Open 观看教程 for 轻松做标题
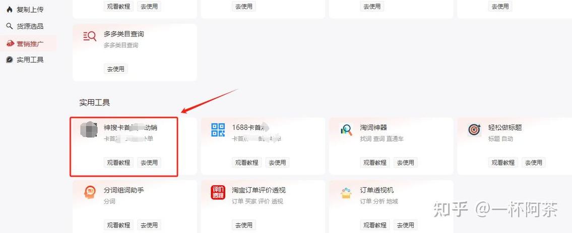The width and height of the screenshot is (572, 233). point(503,163)
